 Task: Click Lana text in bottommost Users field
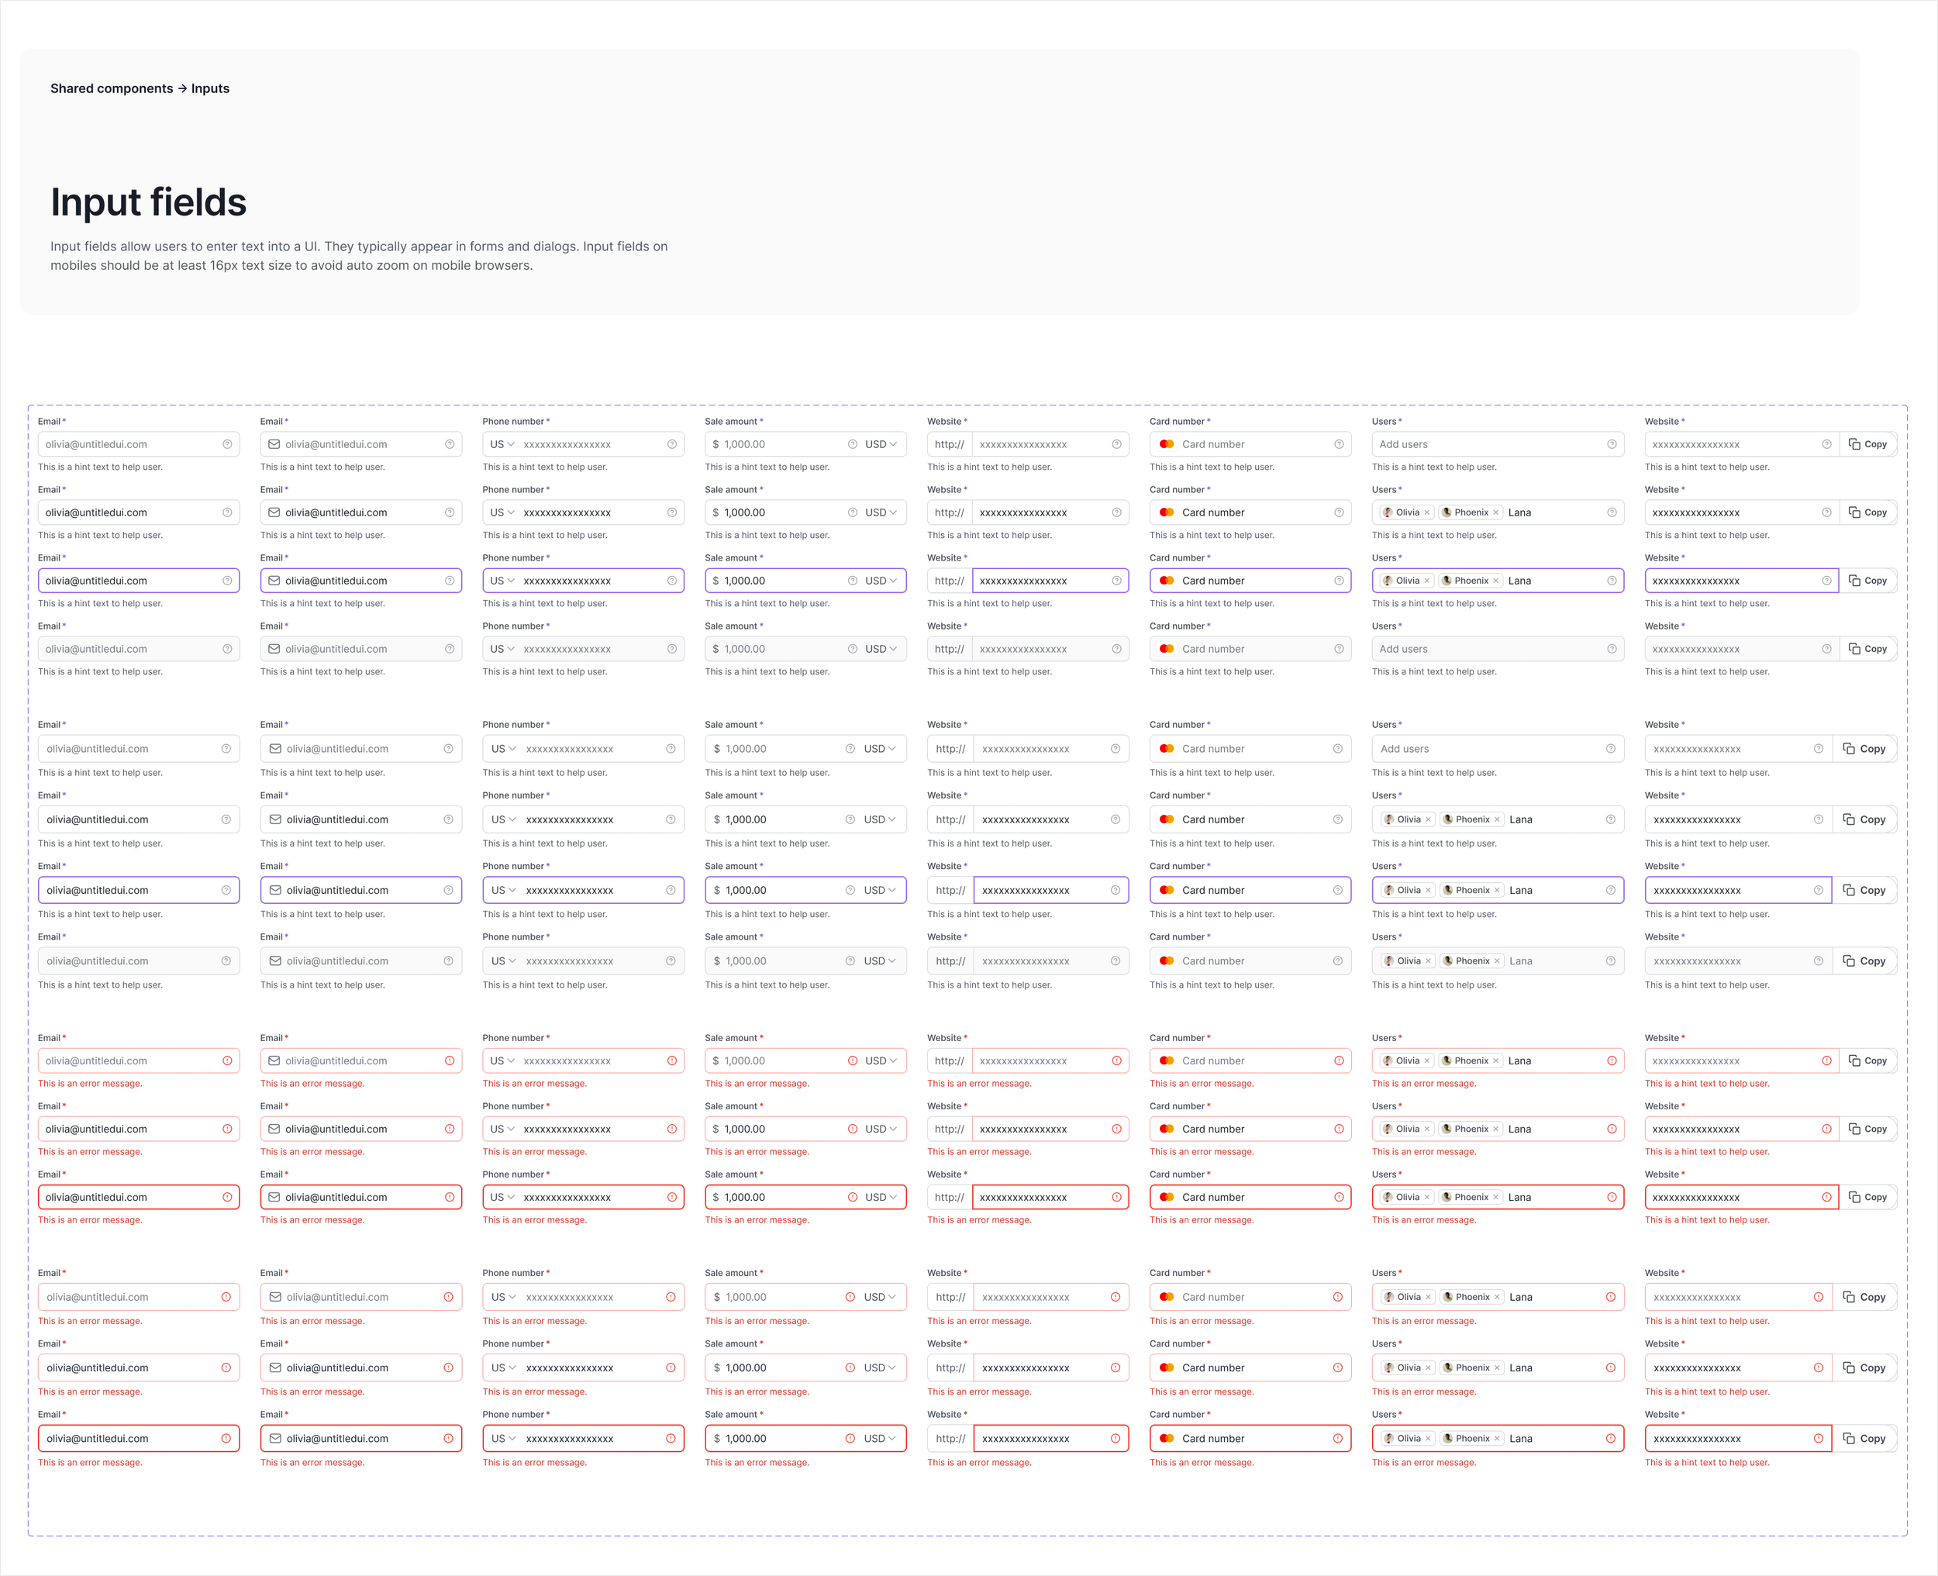click(1520, 1438)
